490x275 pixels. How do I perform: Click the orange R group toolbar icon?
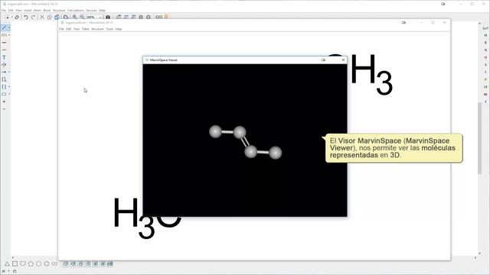click(166, 17)
